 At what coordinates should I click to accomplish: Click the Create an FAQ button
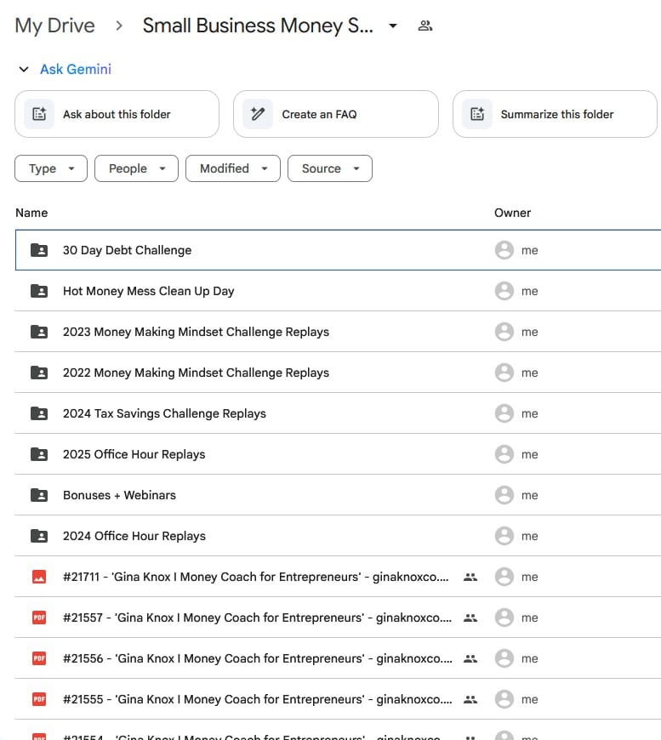click(x=335, y=114)
